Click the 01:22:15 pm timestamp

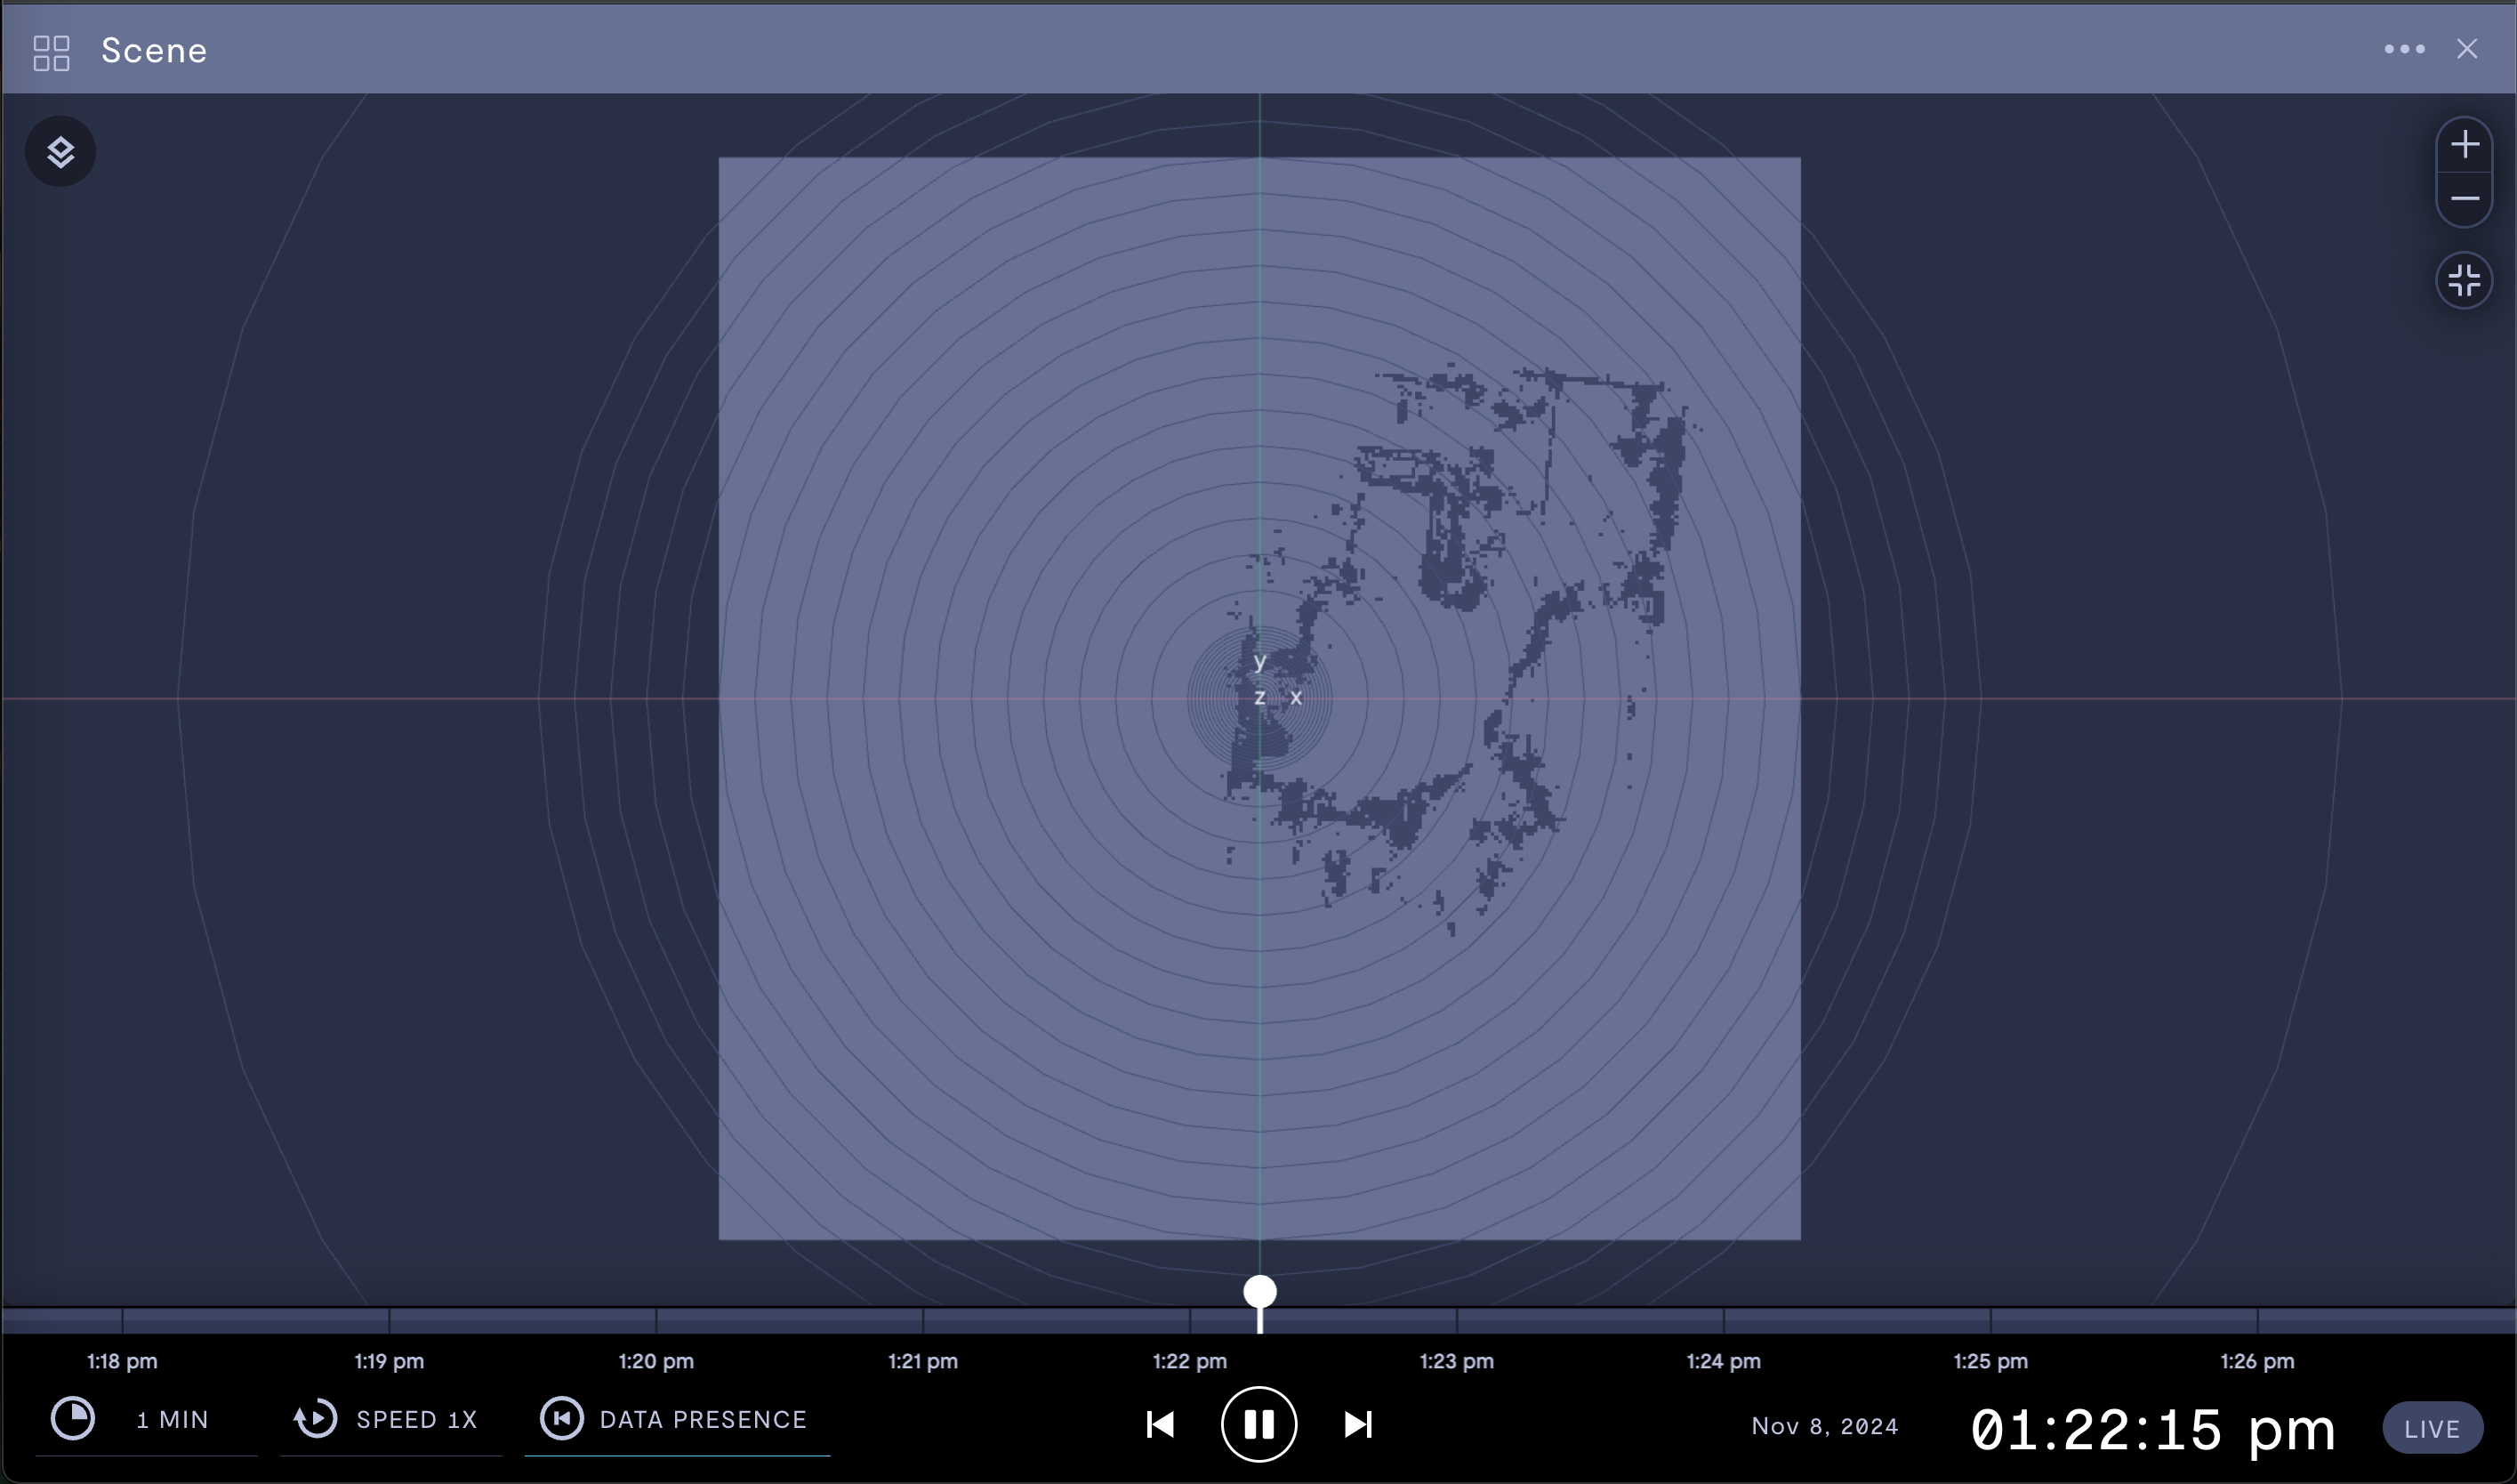[2152, 1430]
